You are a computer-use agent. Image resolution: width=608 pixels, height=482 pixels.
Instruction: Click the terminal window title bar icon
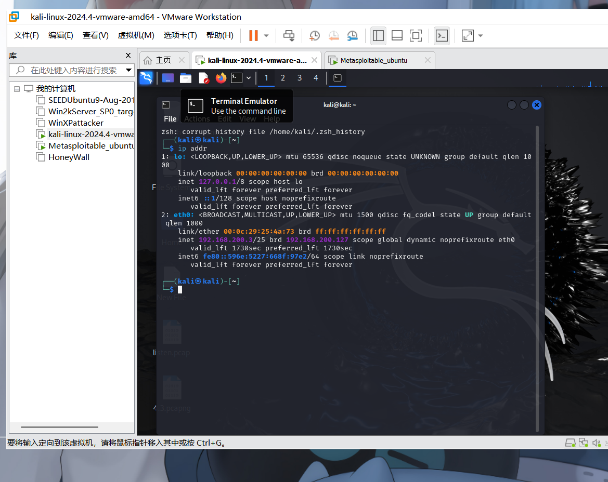166,105
